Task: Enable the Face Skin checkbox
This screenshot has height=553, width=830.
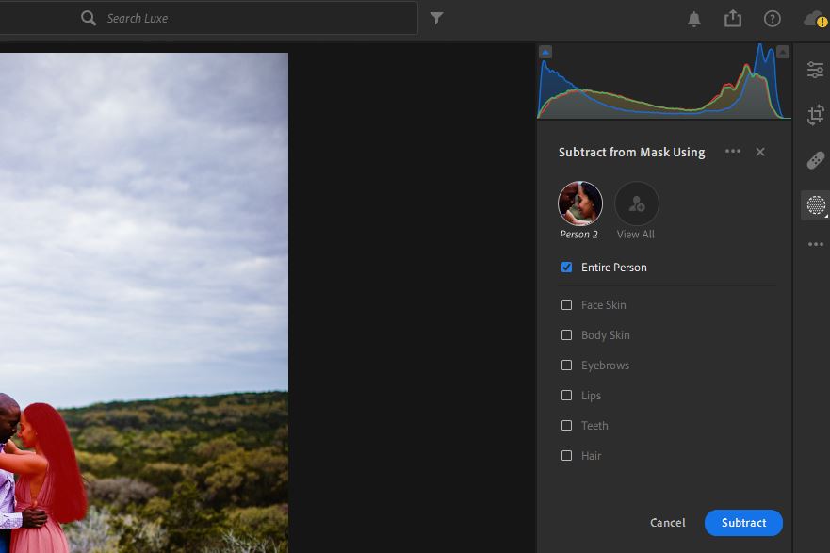Action: [x=566, y=305]
